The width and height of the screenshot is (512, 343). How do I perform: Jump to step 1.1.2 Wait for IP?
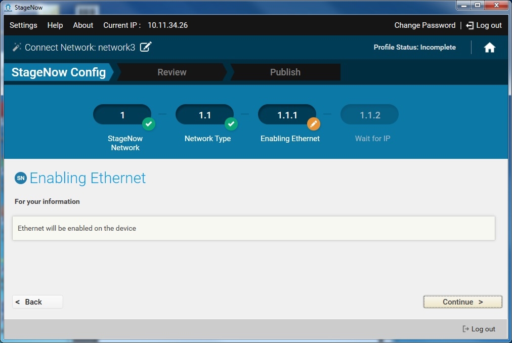369,115
